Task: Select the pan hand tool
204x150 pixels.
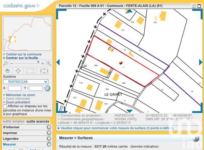Action: (7, 71)
